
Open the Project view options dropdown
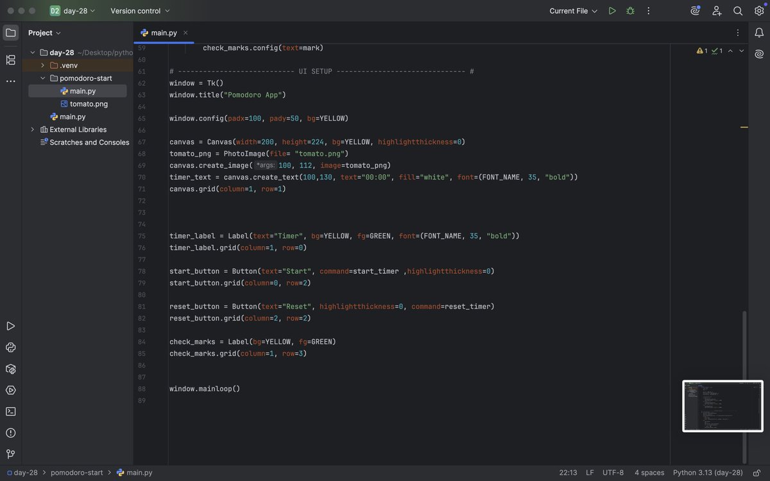[44, 33]
